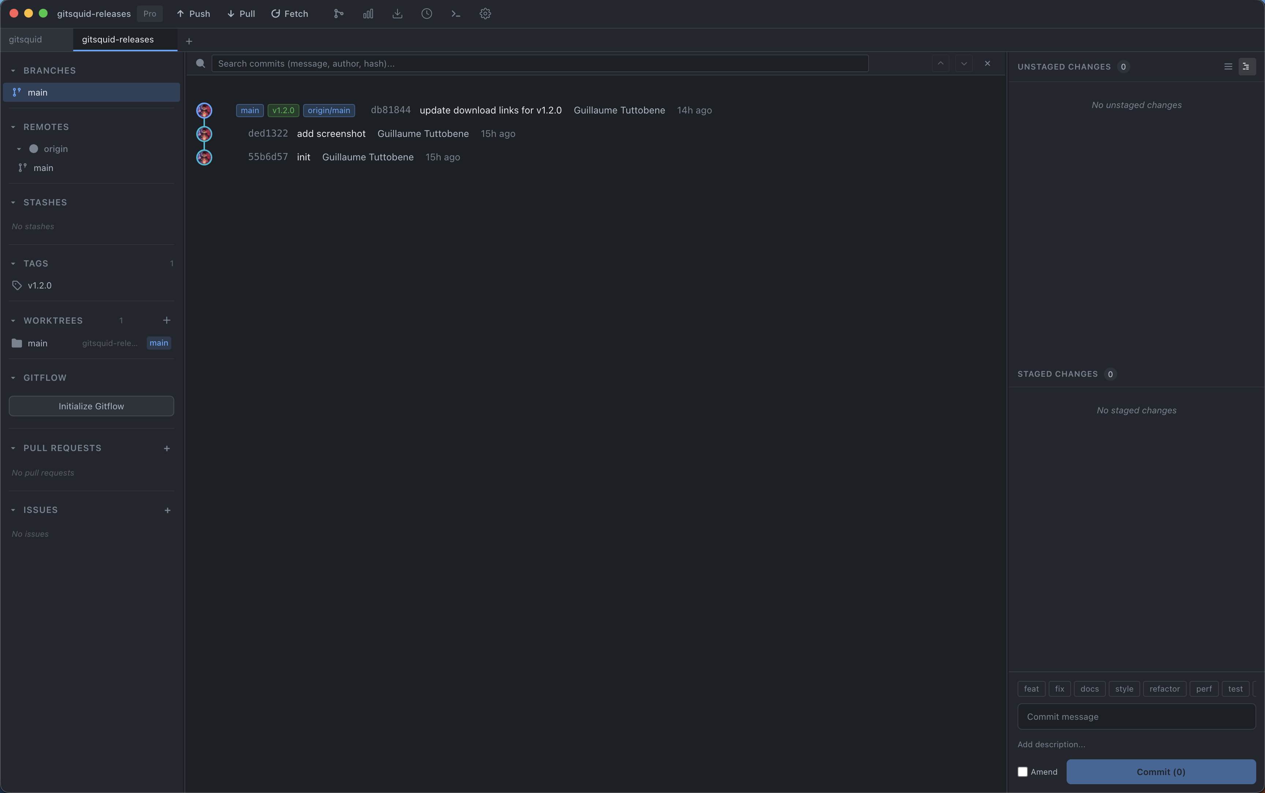Click the Initialize Gitflow button

click(x=91, y=405)
